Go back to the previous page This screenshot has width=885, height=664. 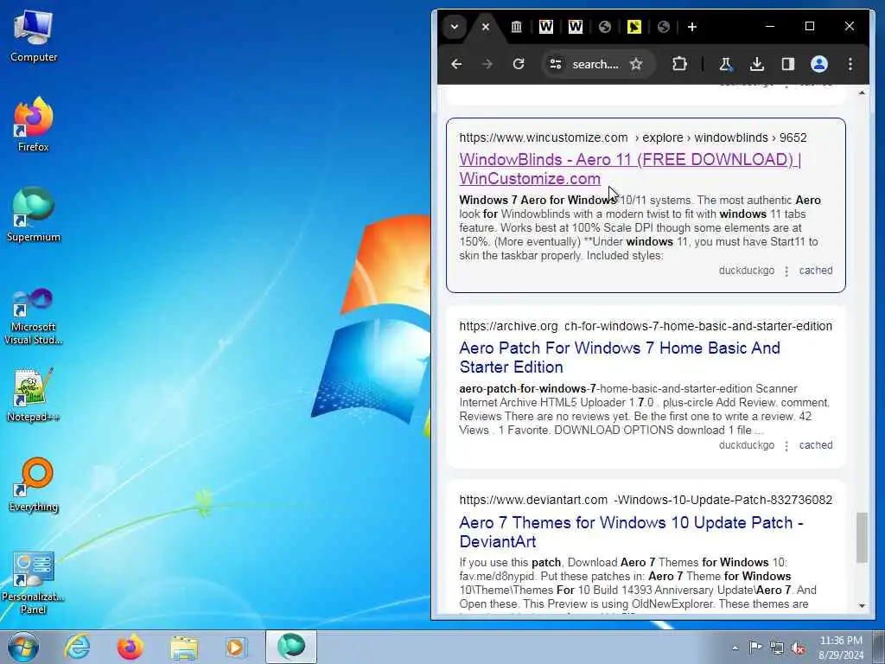pyautogui.click(x=456, y=64)
